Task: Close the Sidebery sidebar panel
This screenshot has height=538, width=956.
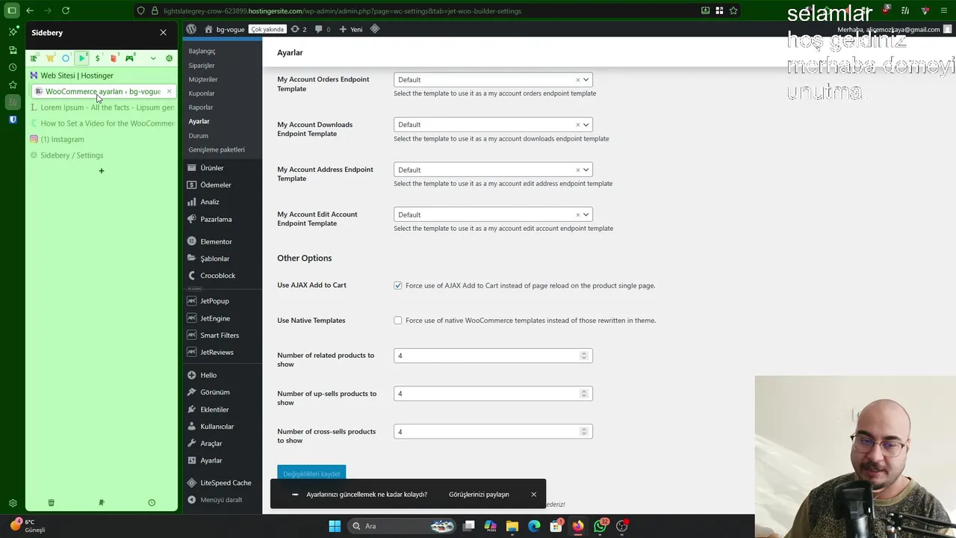Action: [163, 33]
